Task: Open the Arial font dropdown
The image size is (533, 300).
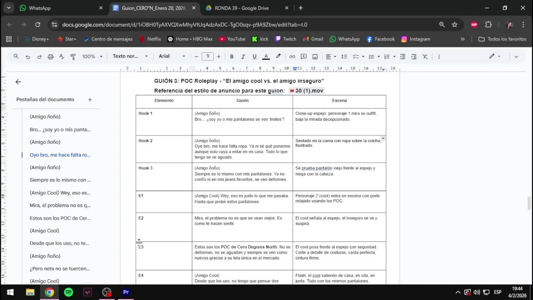Action: click(x=172, y=56)
